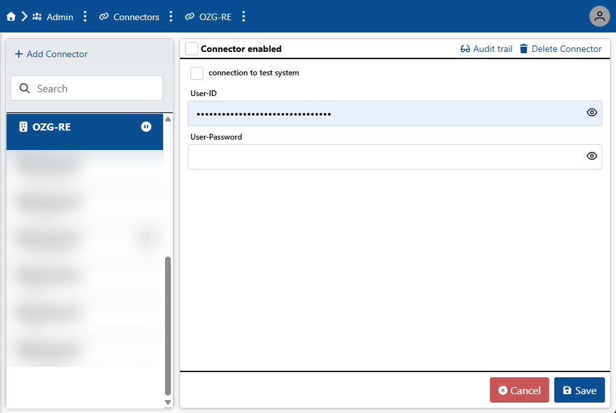Screen dimensions: 616x413
Task: Open the three-dot menu next to Connectors
Action: coord(171,17)
